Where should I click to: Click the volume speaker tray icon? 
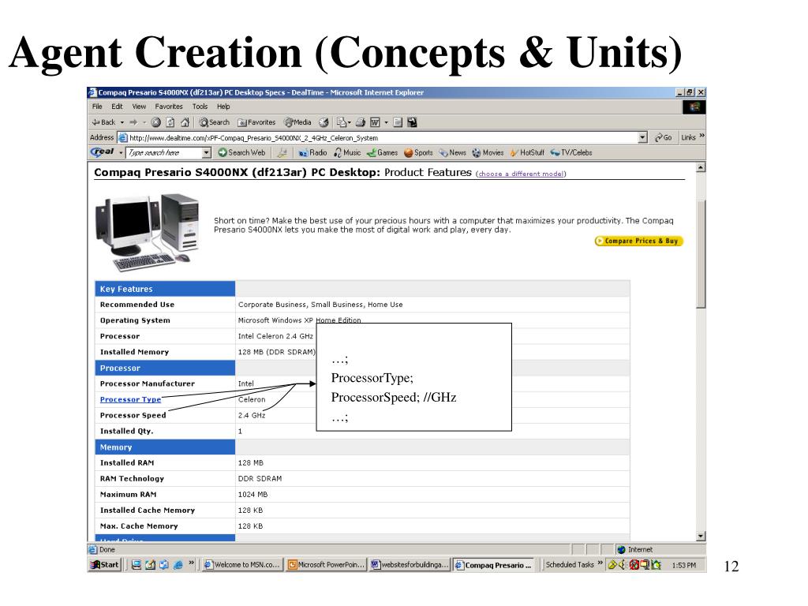[x=623, y=565]
